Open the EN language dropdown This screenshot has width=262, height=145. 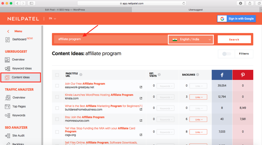52,19
